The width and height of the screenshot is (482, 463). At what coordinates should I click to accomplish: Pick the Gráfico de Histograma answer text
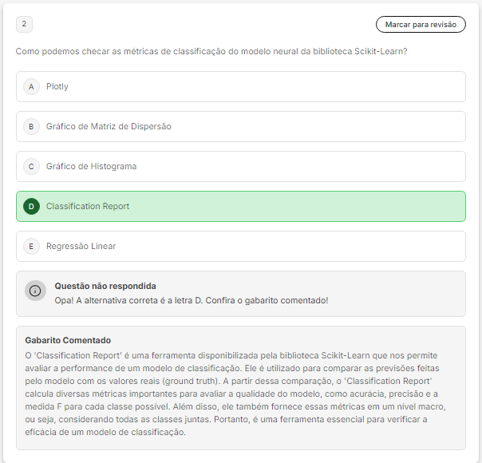tap(91, 166)
